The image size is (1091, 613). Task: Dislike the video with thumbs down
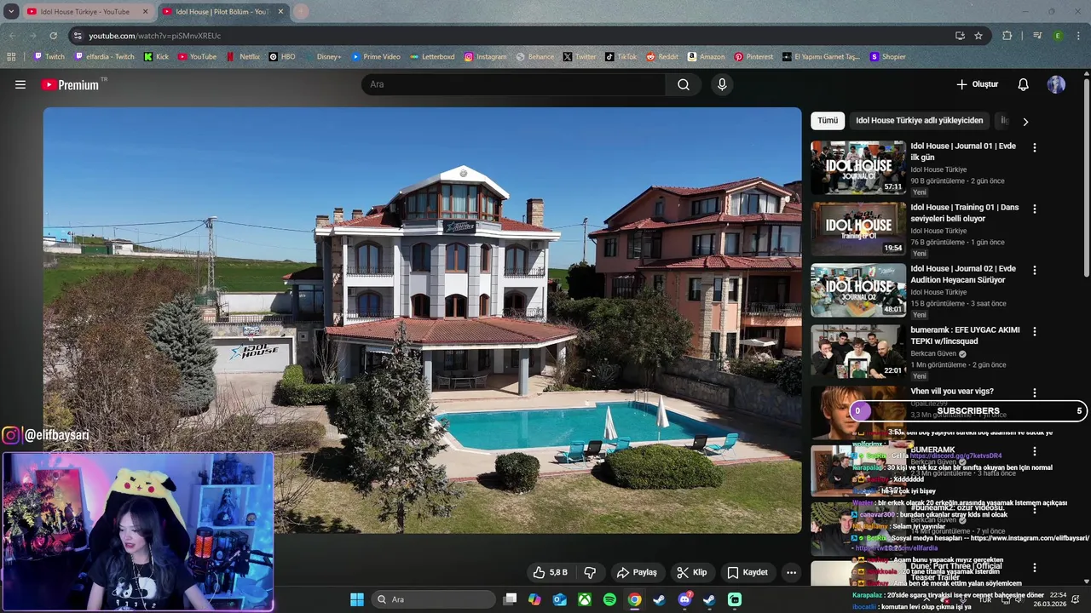click(589, 572)
